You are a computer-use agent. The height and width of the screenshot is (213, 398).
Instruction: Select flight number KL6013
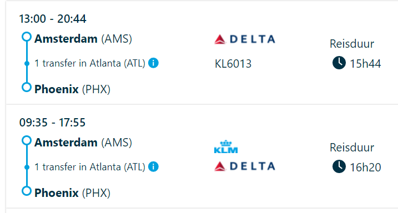click(233, 63)
